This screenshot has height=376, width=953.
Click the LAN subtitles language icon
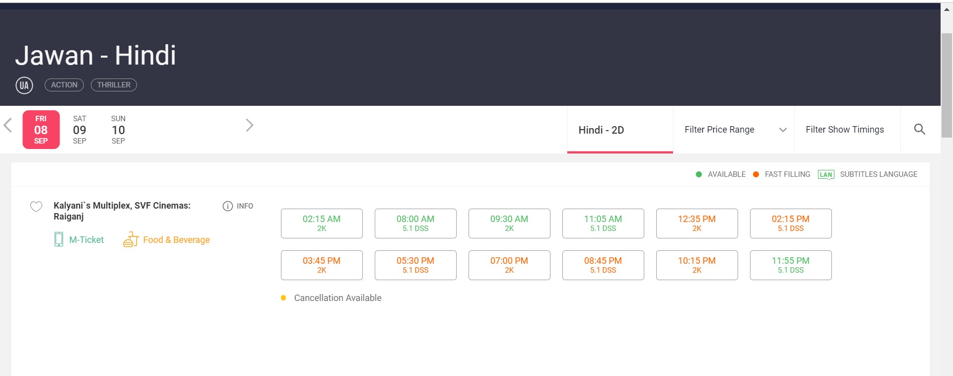(x=826, y=174)
